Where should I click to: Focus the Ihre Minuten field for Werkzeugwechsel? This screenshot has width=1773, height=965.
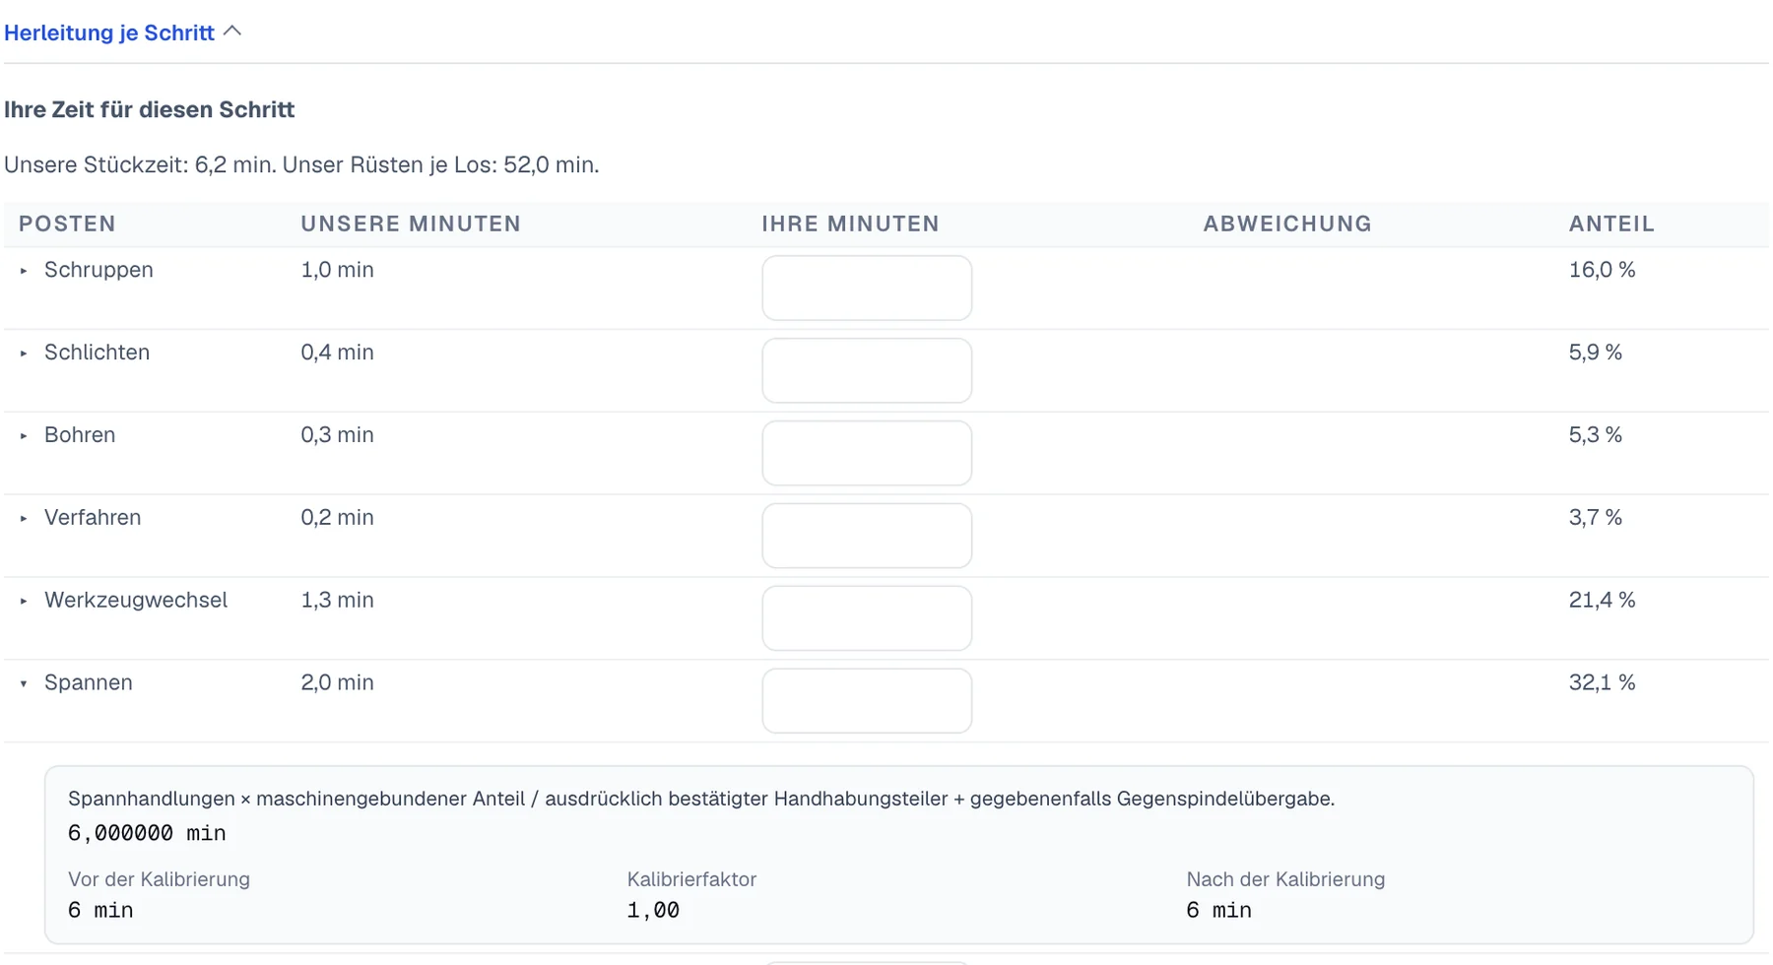coord(867,618)
